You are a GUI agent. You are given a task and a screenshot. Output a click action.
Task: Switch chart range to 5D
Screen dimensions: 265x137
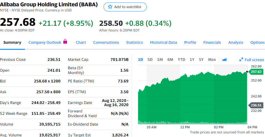pyautogui.click(x=150, y=60)
